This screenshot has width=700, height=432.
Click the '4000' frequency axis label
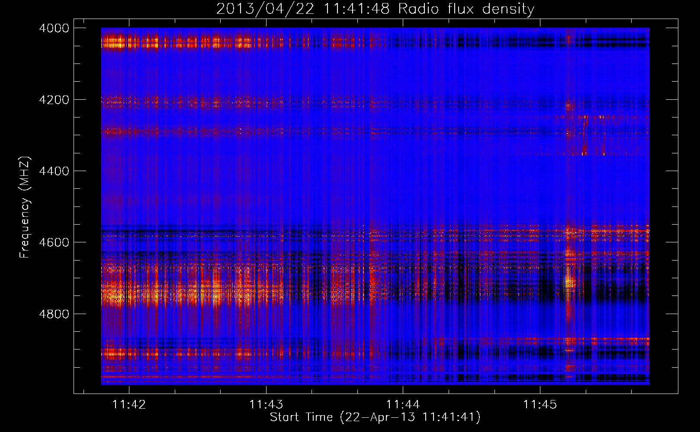click(54, 28)
